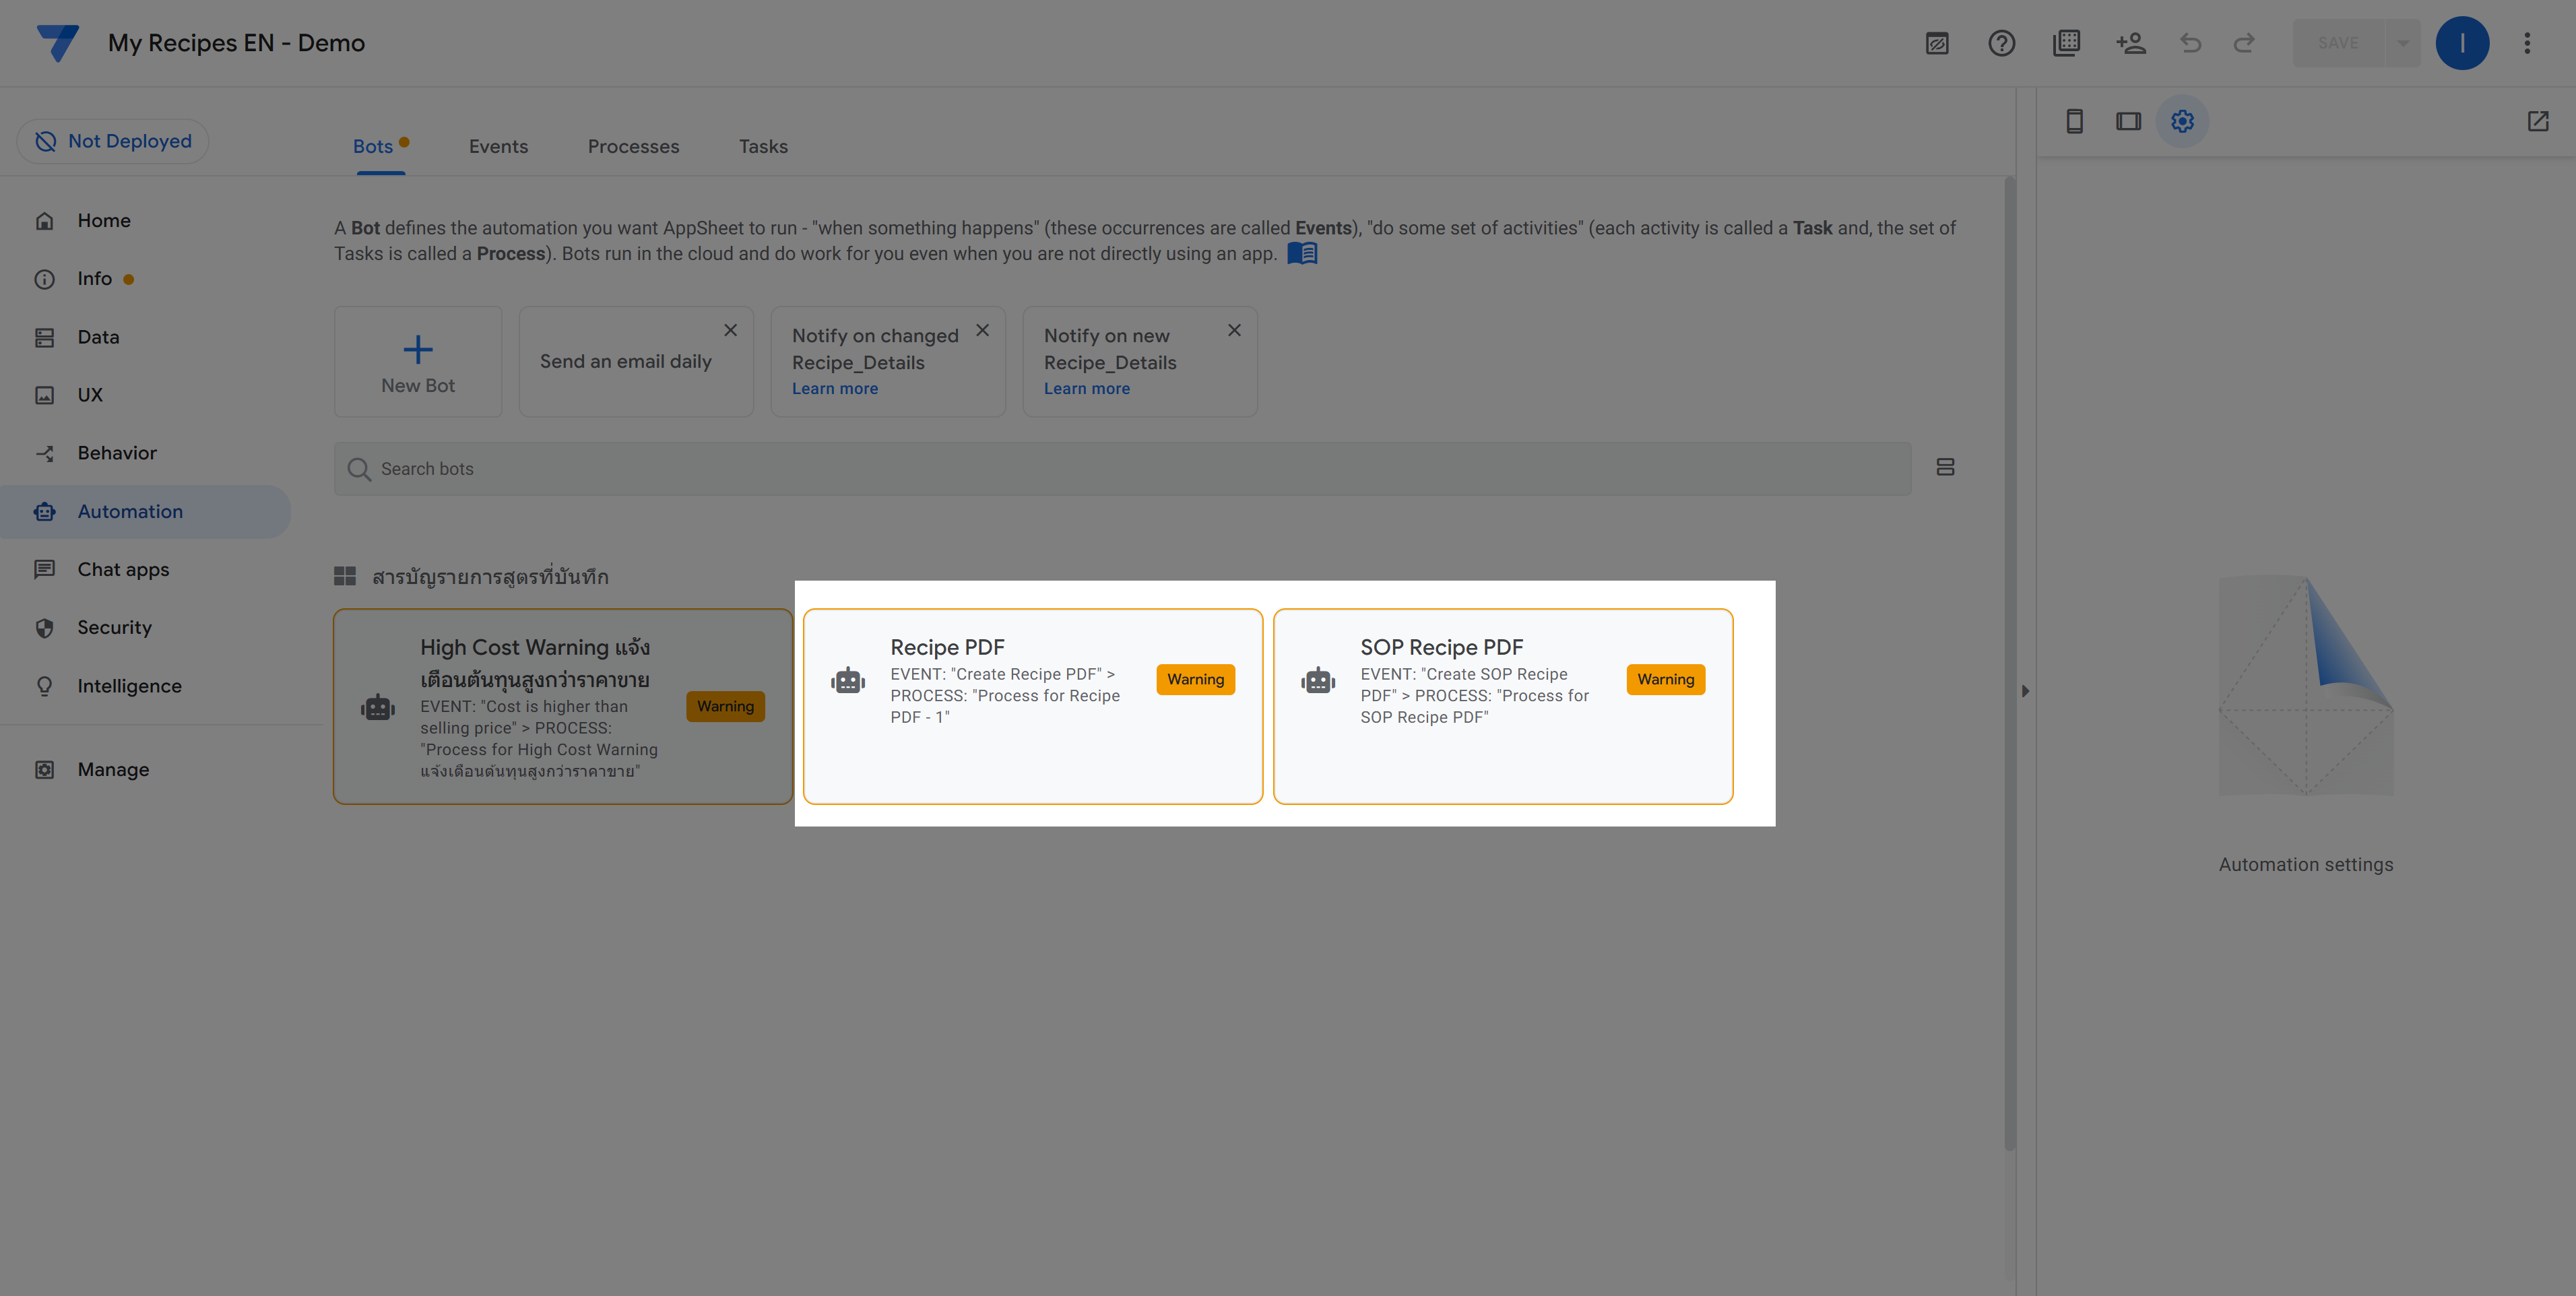
Task: Open Learn more under Notify on changed
Action: click(x=835, y=389)
